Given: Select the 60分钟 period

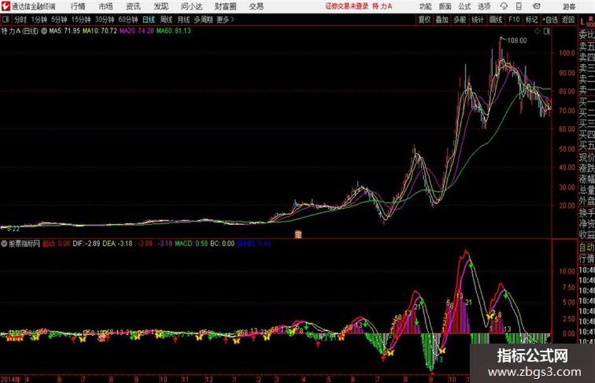Looking at the screenshot, I should click(128, 19).
